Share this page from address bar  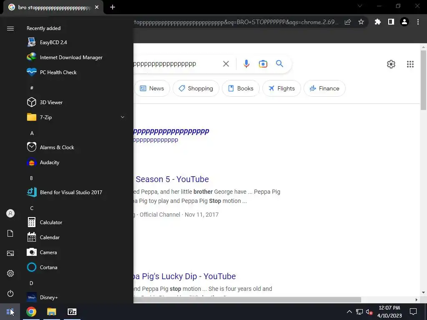pos(348,22)
